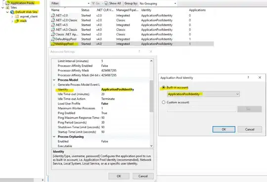Click the Application Pools tree icon

(7, 3)
